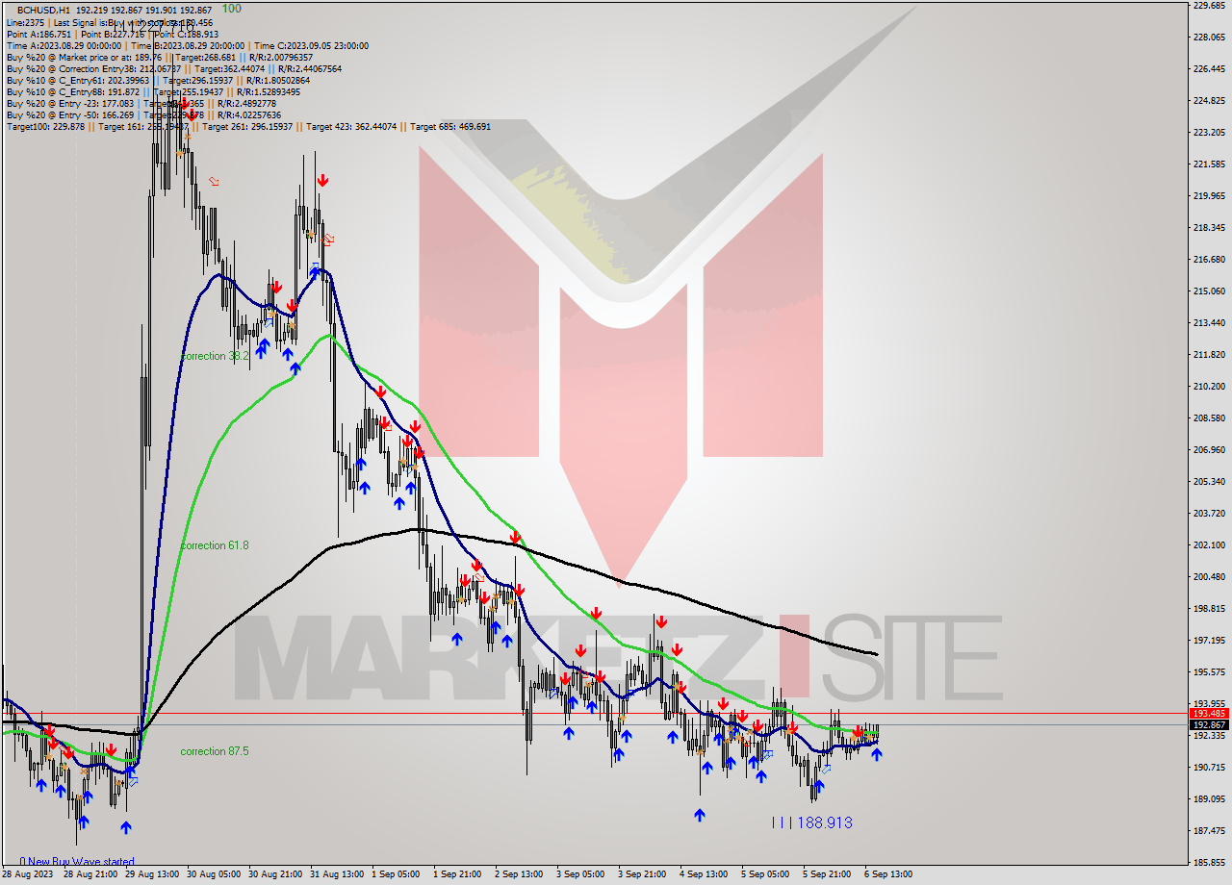Click the 200.480 price axis value
Image resolution: width=1232 pixels, height=885 pixels.
point(1208,577)
